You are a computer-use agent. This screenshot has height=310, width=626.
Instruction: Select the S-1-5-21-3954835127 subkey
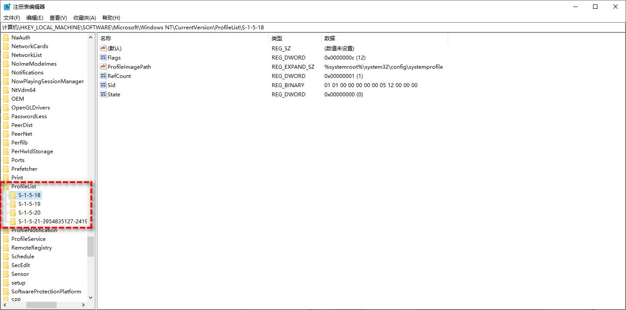click(x=52, y=222)
